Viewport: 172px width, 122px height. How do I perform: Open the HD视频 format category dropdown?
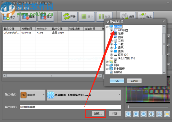[44, 95]
